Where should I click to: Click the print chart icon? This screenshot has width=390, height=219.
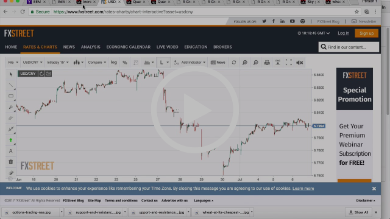click(267, 63)
